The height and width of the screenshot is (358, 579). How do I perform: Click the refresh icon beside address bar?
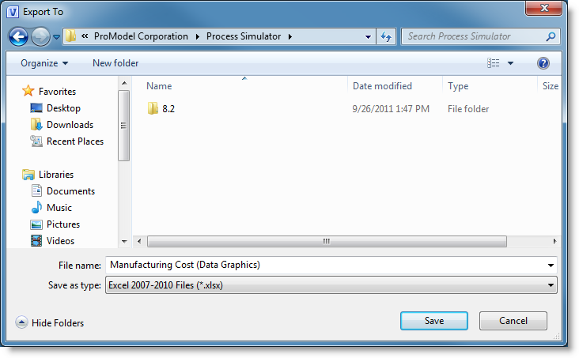coord(386,36)
